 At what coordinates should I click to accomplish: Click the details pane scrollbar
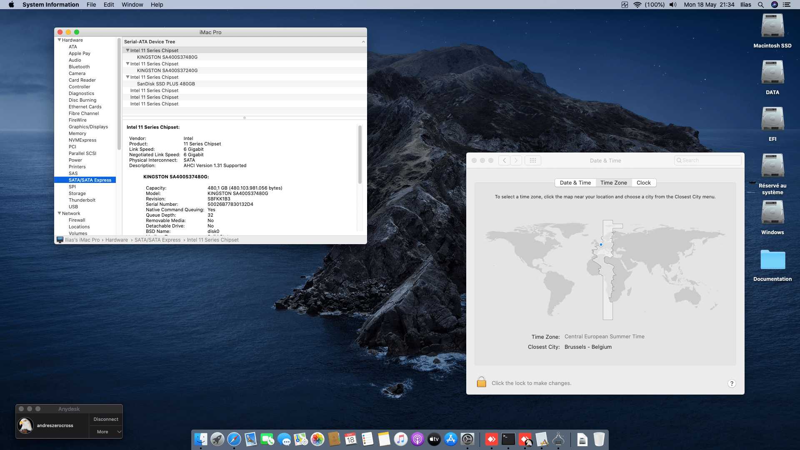click(360, 154)
